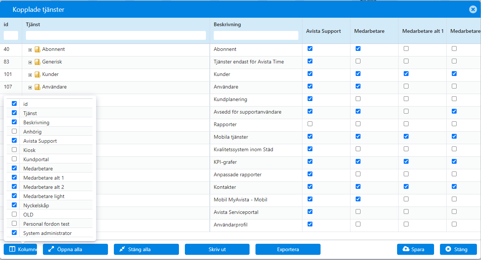Viewport: 481px width, 260px height.
Task: Hide the Tjänst column in column list
Action: coord(14,113)
